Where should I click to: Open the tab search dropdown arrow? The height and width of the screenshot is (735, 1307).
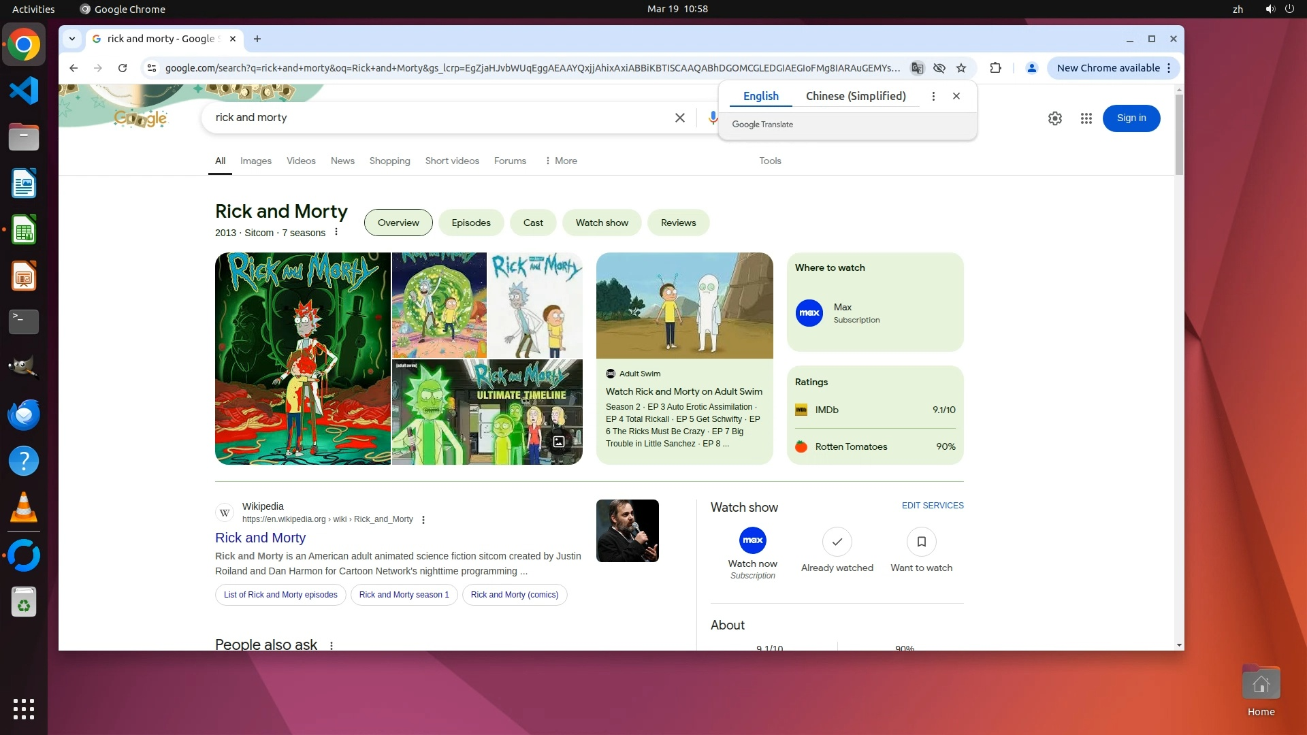72,39
